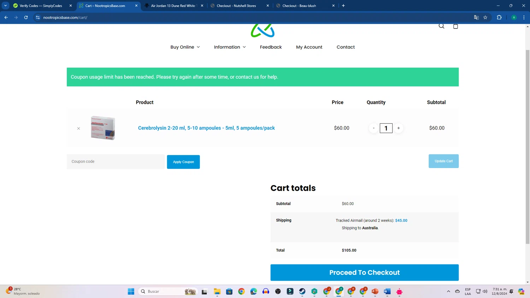This screenshot has width=530, height=298.
Task: Click the site search magnifier icon
Action: point(441,26)
